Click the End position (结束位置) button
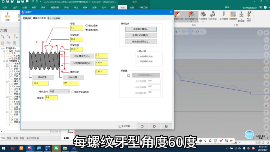This screenshot has width=270, height=152. coord(43,77)
